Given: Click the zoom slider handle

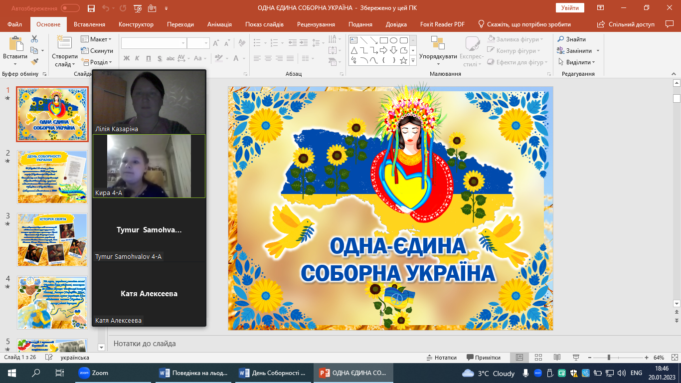Looking at the screenshot, I should (609, 358).
